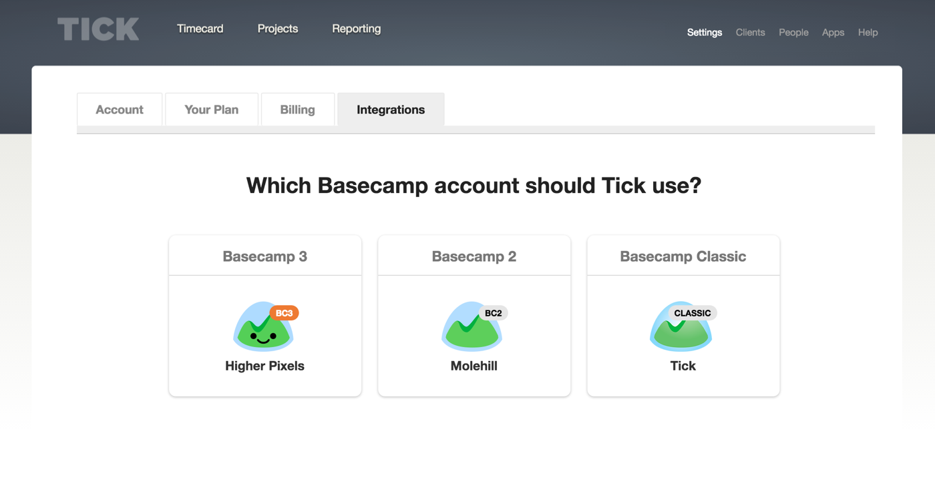Open the Apps page

click(x=833, y=32)
